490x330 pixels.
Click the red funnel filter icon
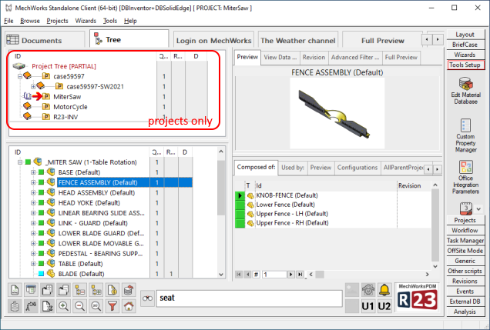tap(112, 306)
